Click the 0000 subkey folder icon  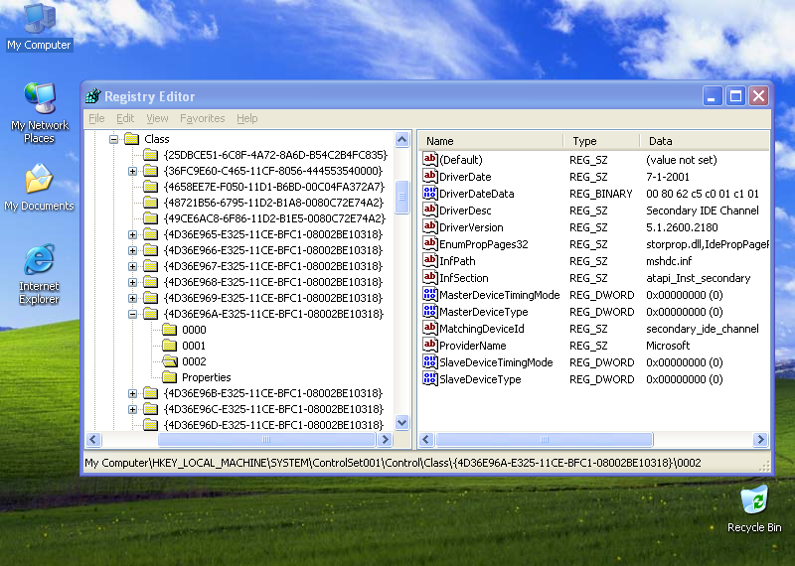click(x=169, y=330)
